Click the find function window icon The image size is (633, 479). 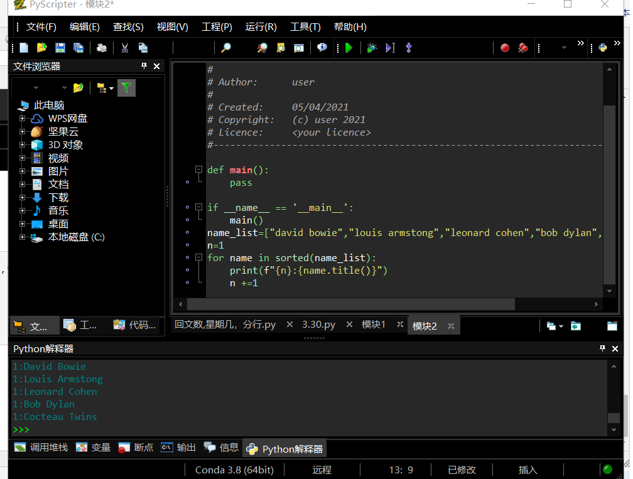(x=299, y=48)
